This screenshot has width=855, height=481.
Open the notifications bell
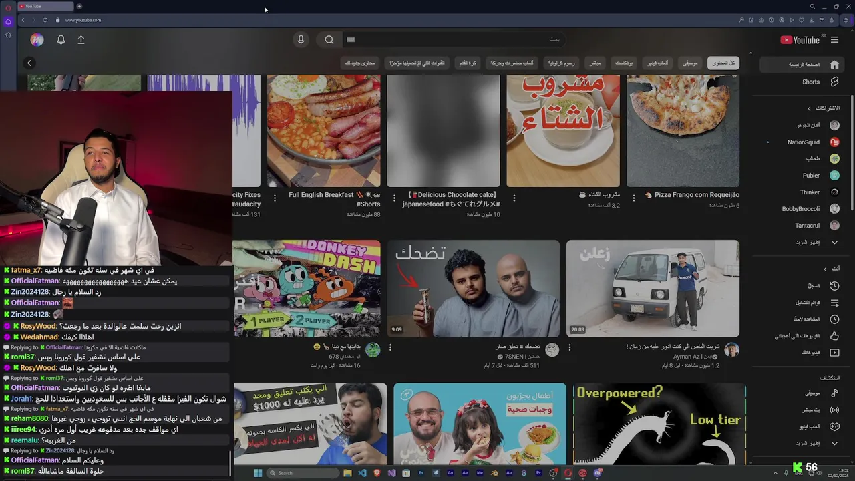pos(61,40)
